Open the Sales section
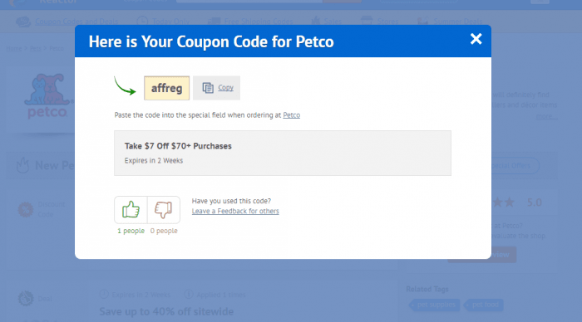This screenshot has width=582, height=322. (x=333, y=22)
